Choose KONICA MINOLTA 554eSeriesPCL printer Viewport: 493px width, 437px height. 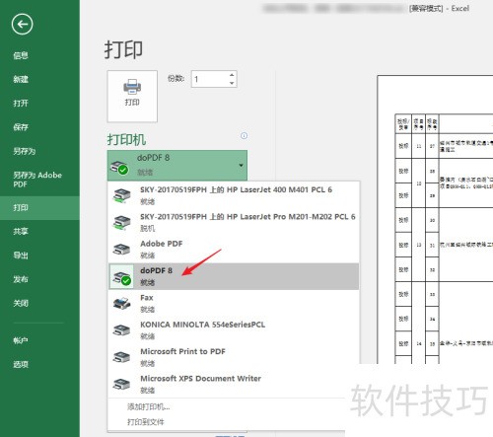234,330
